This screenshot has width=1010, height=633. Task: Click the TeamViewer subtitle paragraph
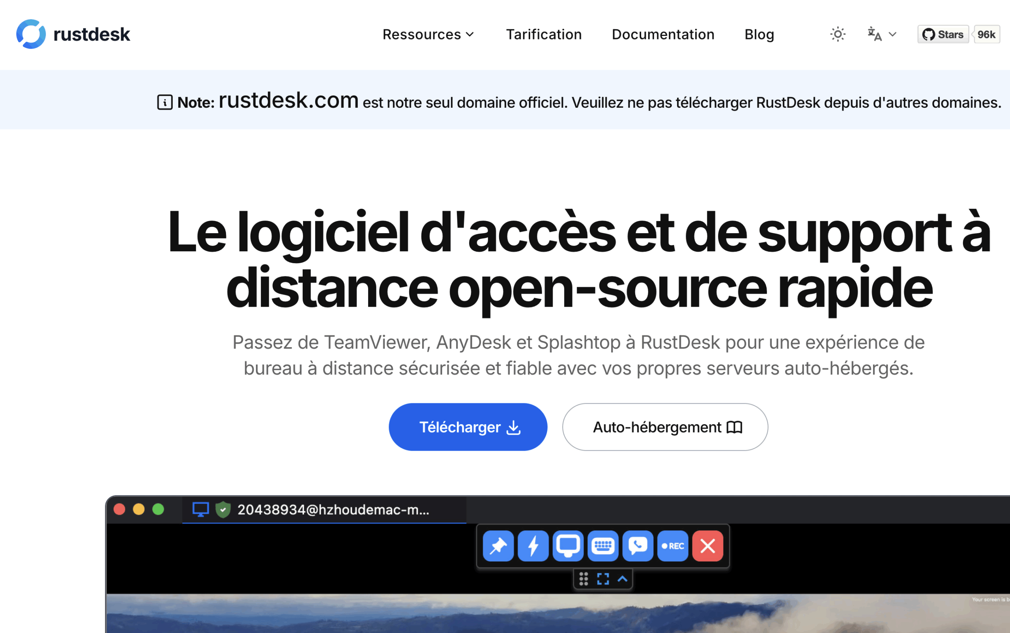[578, 356]
